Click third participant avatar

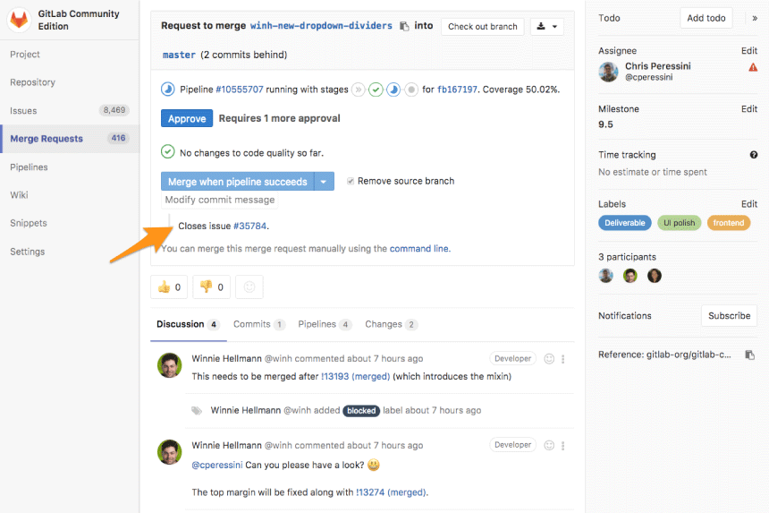point(655,276)
